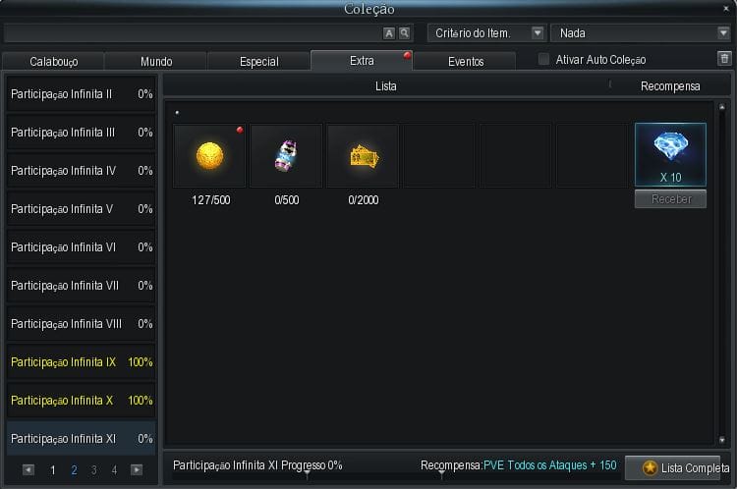Select Participação Infinita IX entry

click(x=81, y=362)
